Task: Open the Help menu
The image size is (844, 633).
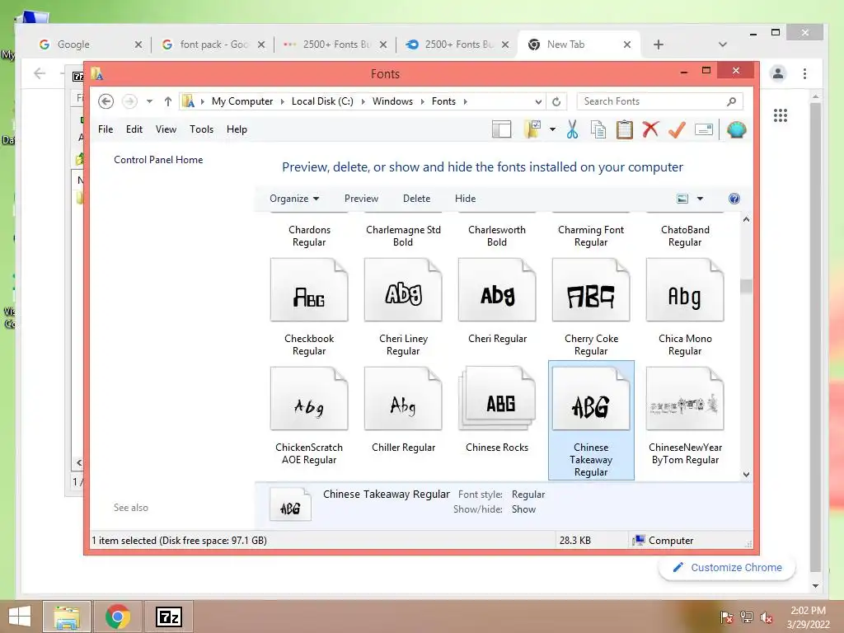Action: 237,129
